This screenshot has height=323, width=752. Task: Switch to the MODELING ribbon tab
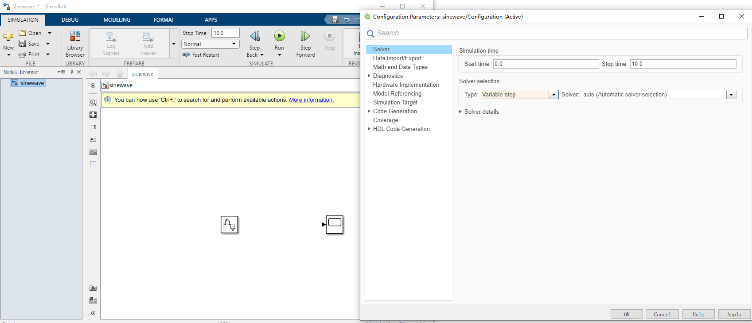pyautogui.click(x=117, y=20)
